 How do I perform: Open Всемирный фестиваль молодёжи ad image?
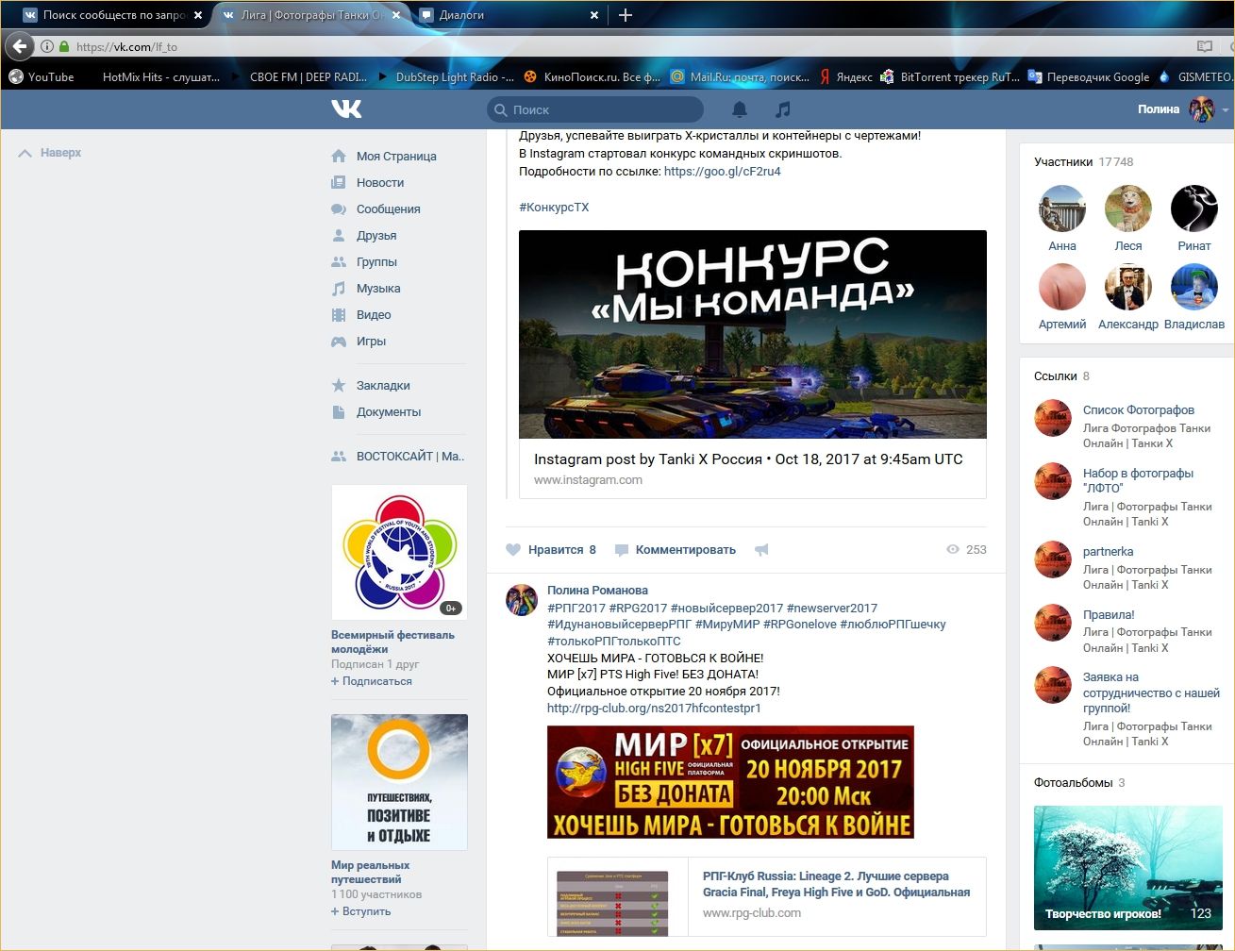coord(399,552)
